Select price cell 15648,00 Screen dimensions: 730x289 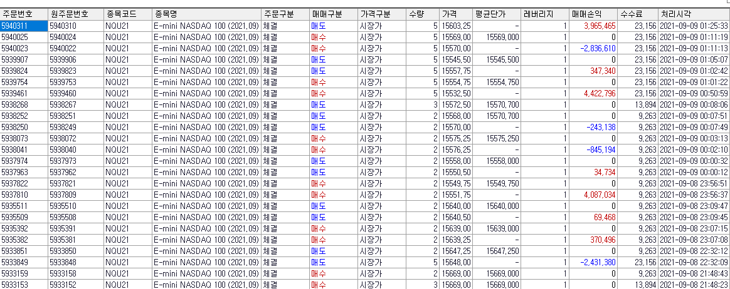click(x=456, y=262)
